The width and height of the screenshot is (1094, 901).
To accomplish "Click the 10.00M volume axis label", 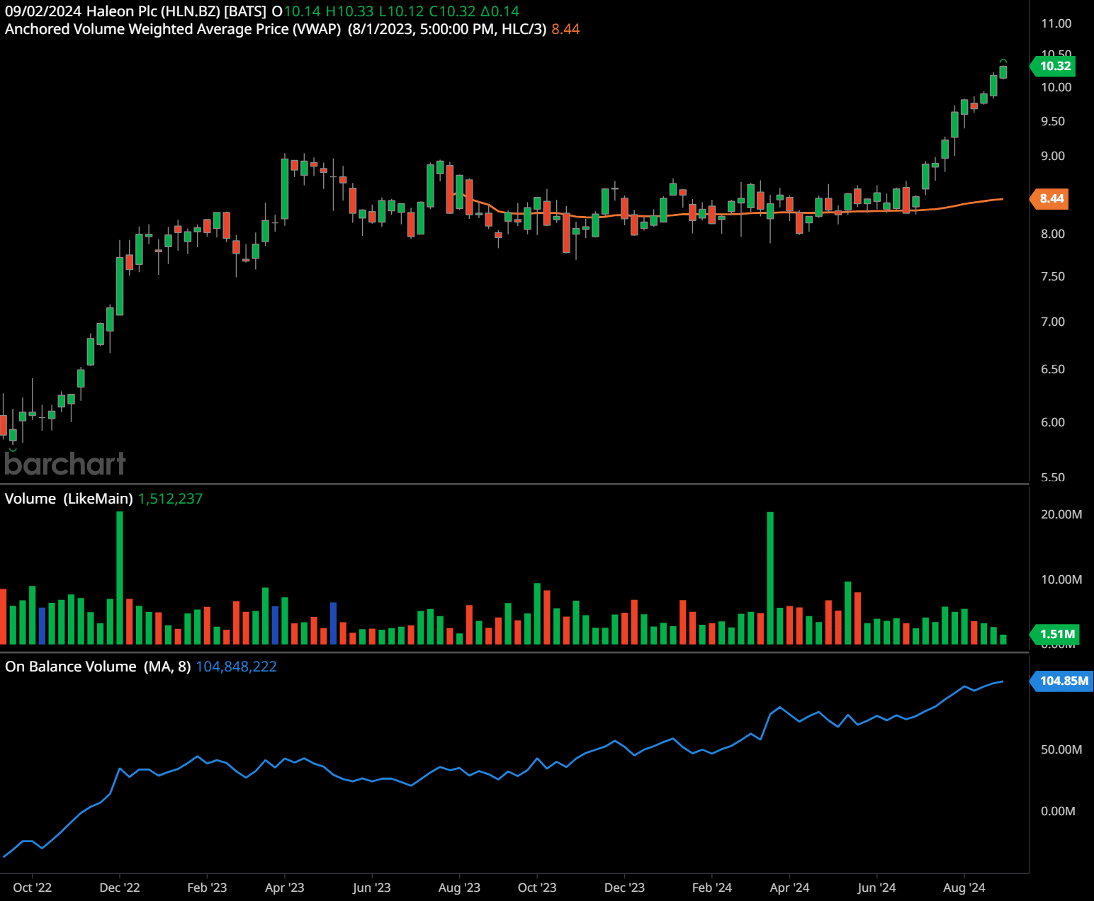I will tap(1061, 579).
